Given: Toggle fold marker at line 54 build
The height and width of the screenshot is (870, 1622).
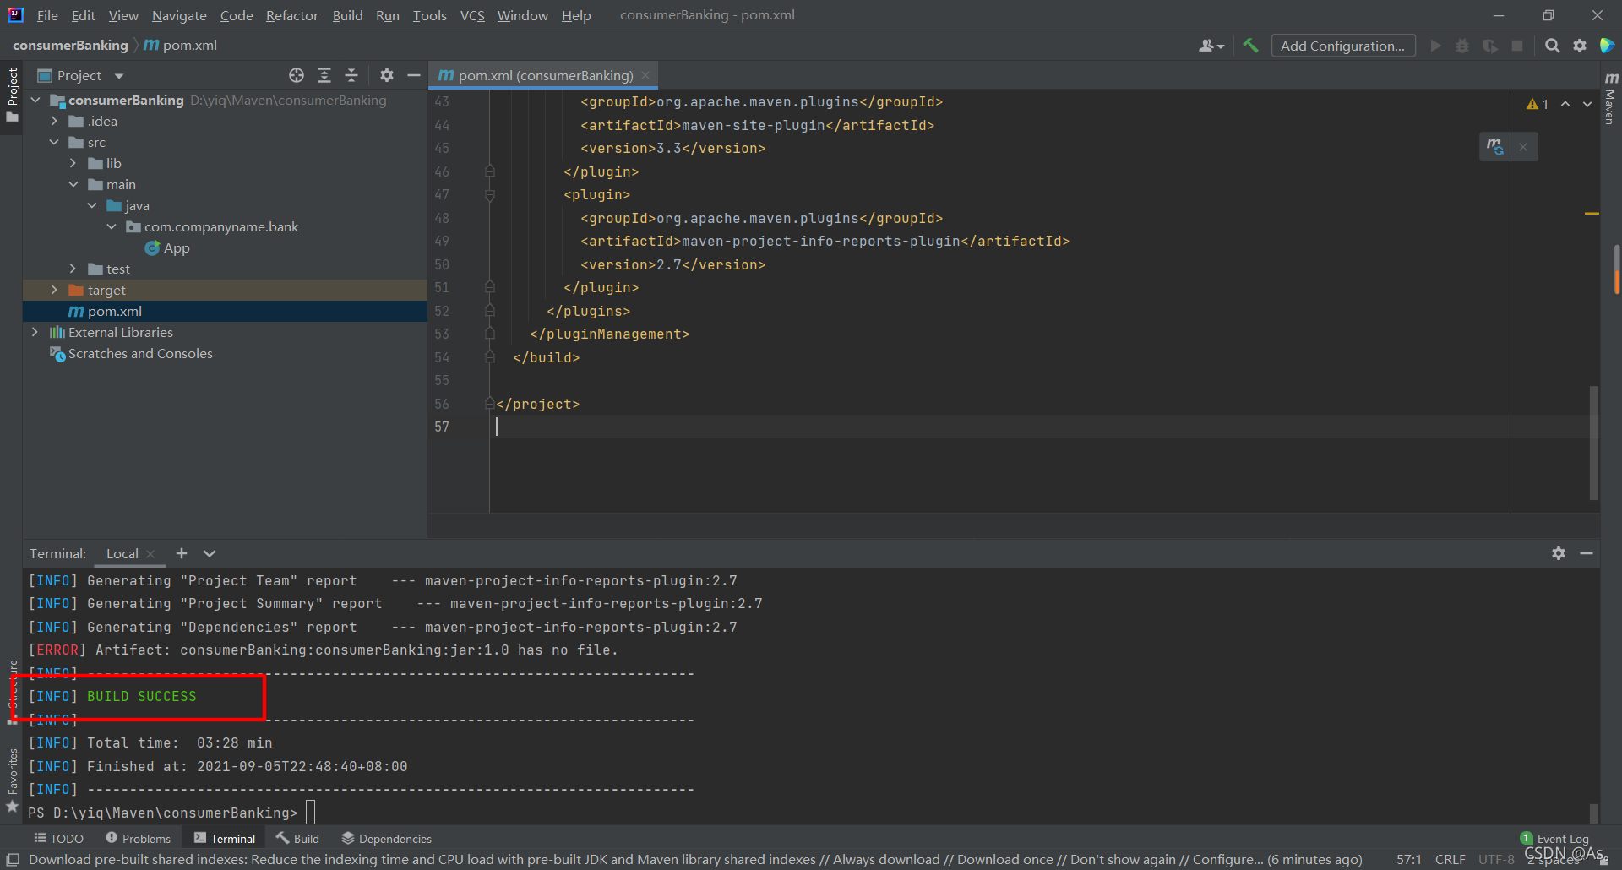Looking at the screenshot, I should pos(489,357).
